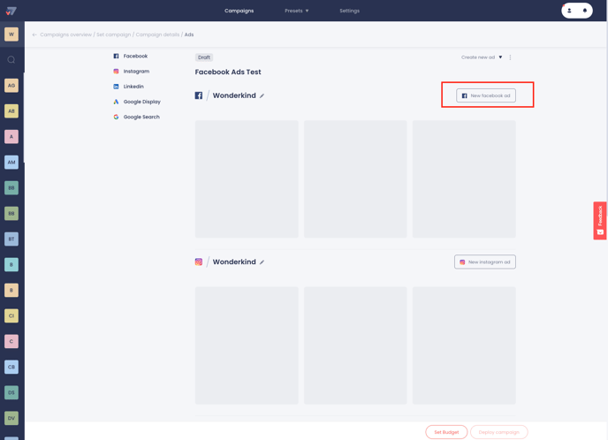This screenshot has height=440, width=608.
Task: Open the notifications bell icon
Action: coord(585,11)
